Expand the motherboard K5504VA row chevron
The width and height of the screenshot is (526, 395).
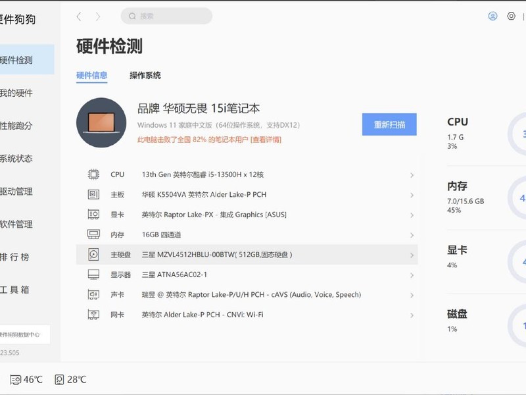pyautogui.click(x=412, y=195)
